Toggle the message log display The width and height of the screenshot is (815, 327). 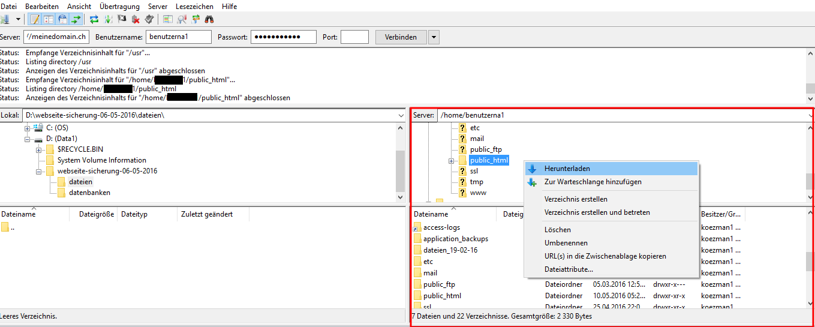pos(35,19)
